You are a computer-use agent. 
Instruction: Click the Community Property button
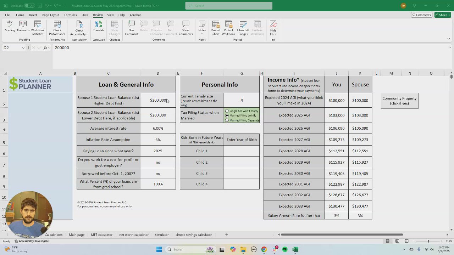(399, 101)
